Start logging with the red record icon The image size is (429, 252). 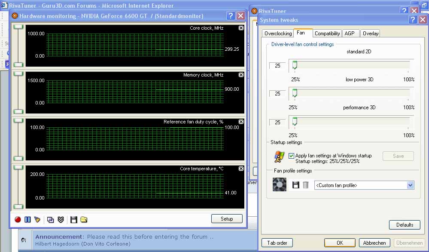click(18, 219)
